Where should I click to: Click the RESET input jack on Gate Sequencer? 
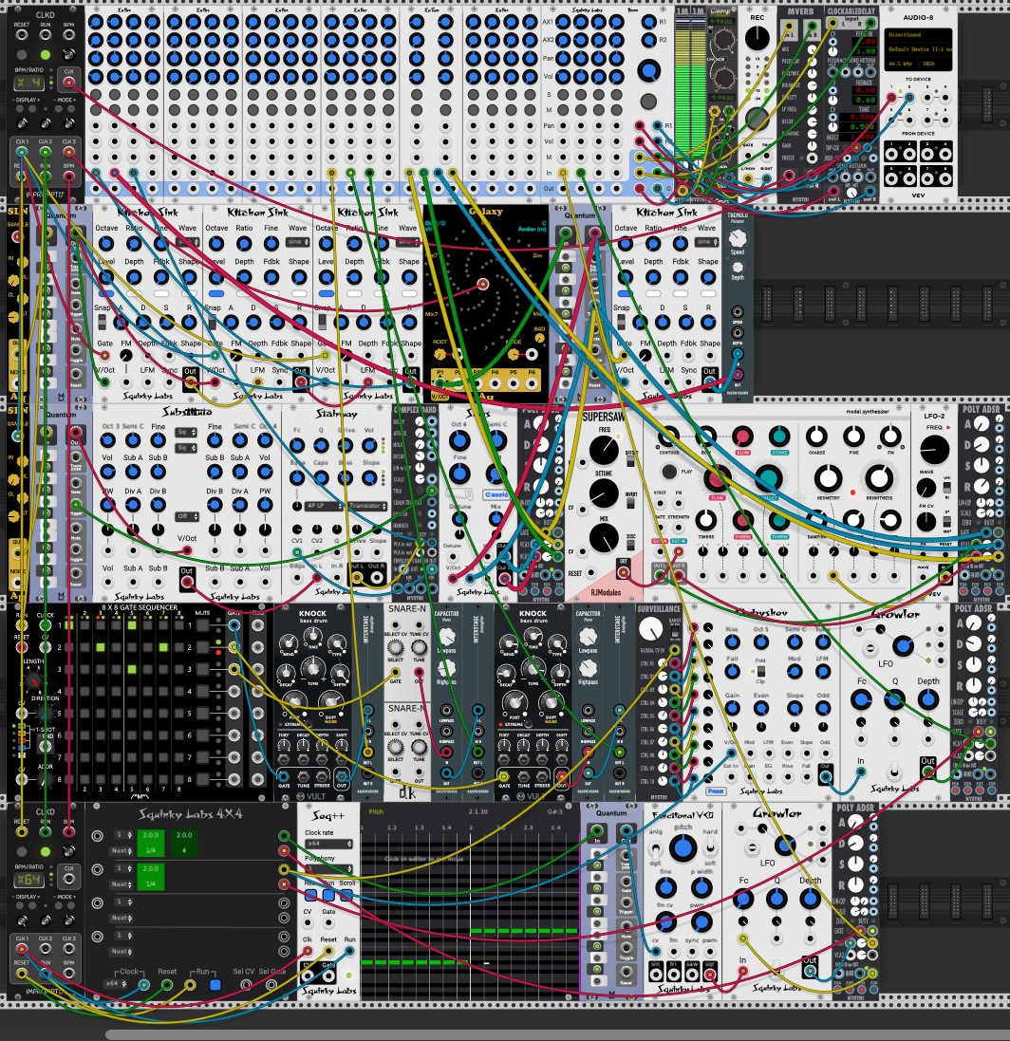[x=22, y=646]
